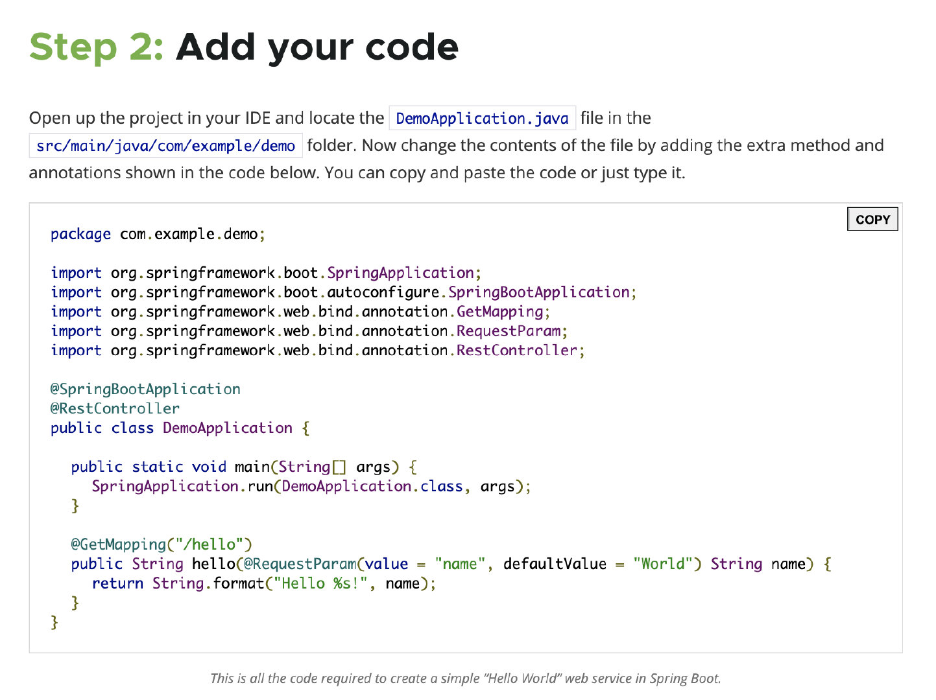The width and height of the screenshot is (936, 700).
Task: Click the SpringApplication import line
Action: pyautogui.click(x=265, y=273)
